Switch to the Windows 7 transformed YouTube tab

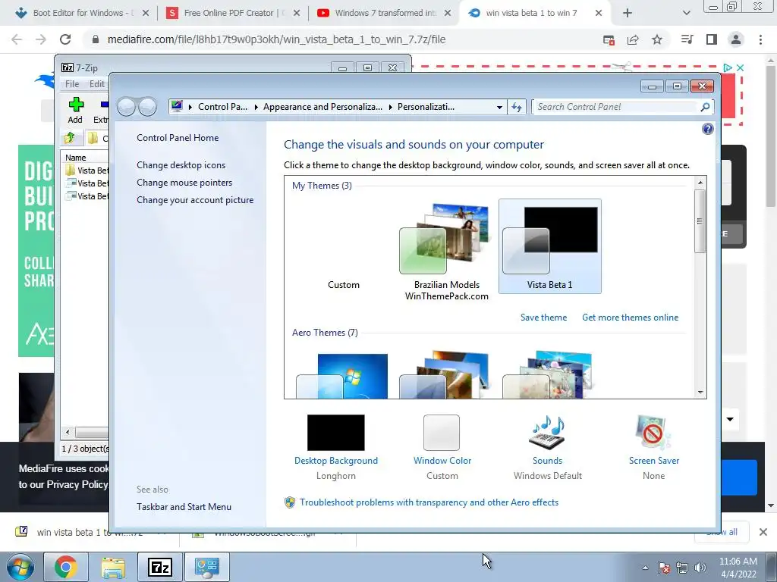tap(382, 13)
